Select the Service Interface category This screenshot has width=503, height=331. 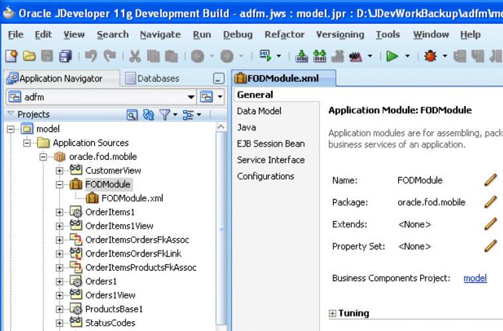point(271,160)
